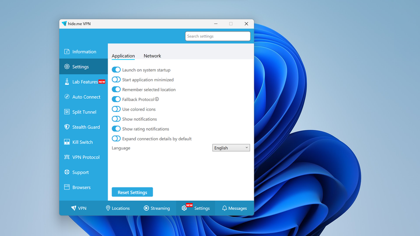The image size is (420, 236).
Task: Open the Language dropdown
Action: pos(231,148)
